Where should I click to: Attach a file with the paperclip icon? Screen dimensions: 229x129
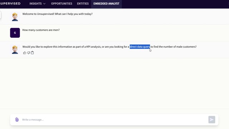click(17, 120)
